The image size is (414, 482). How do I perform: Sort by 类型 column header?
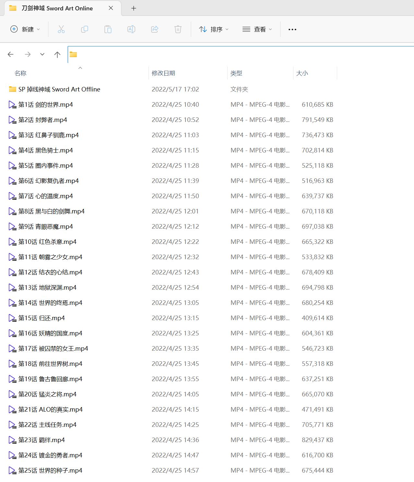pyautogui.click(x=236, y=73)
